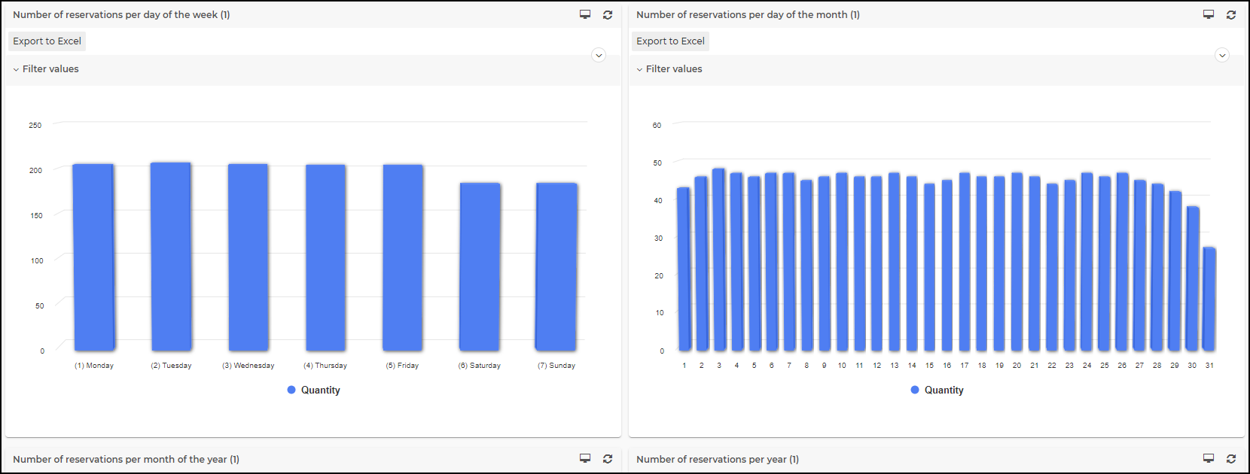Refresh the reservations per month of year panel

pyautogui.click(x=608, y=458)
